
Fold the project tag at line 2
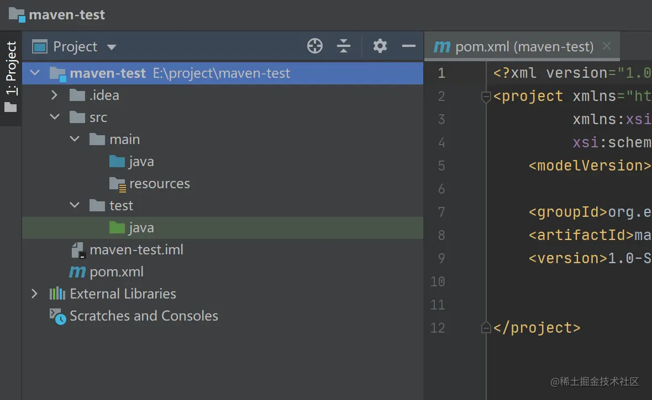(x=486, y=97)
